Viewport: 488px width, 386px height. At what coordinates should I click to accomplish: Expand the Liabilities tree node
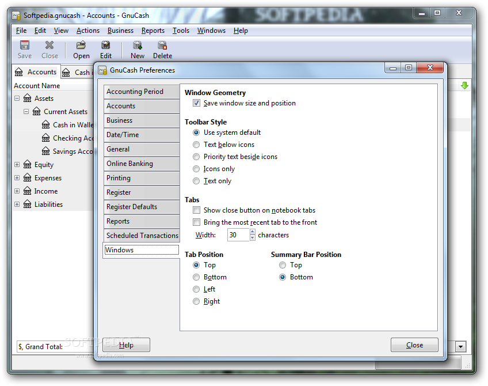pyautogui.click(x=17, y=204)
